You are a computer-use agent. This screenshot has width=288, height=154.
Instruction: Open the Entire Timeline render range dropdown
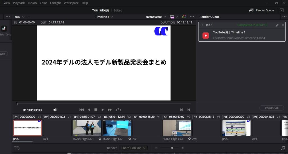[x=133, y=148]
